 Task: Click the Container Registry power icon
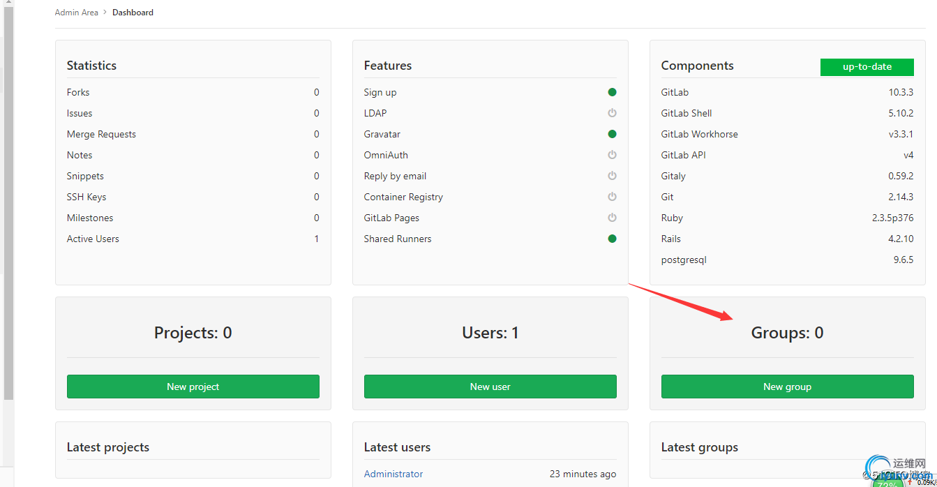point(612,197)
